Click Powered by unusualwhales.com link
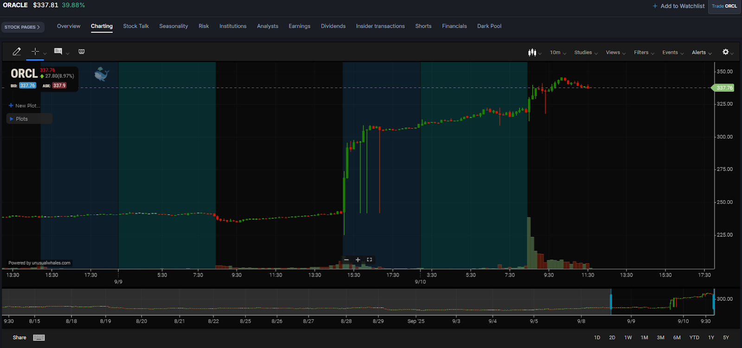The height and width of the screenshot is (348, 742). click(x=39, y=263)
